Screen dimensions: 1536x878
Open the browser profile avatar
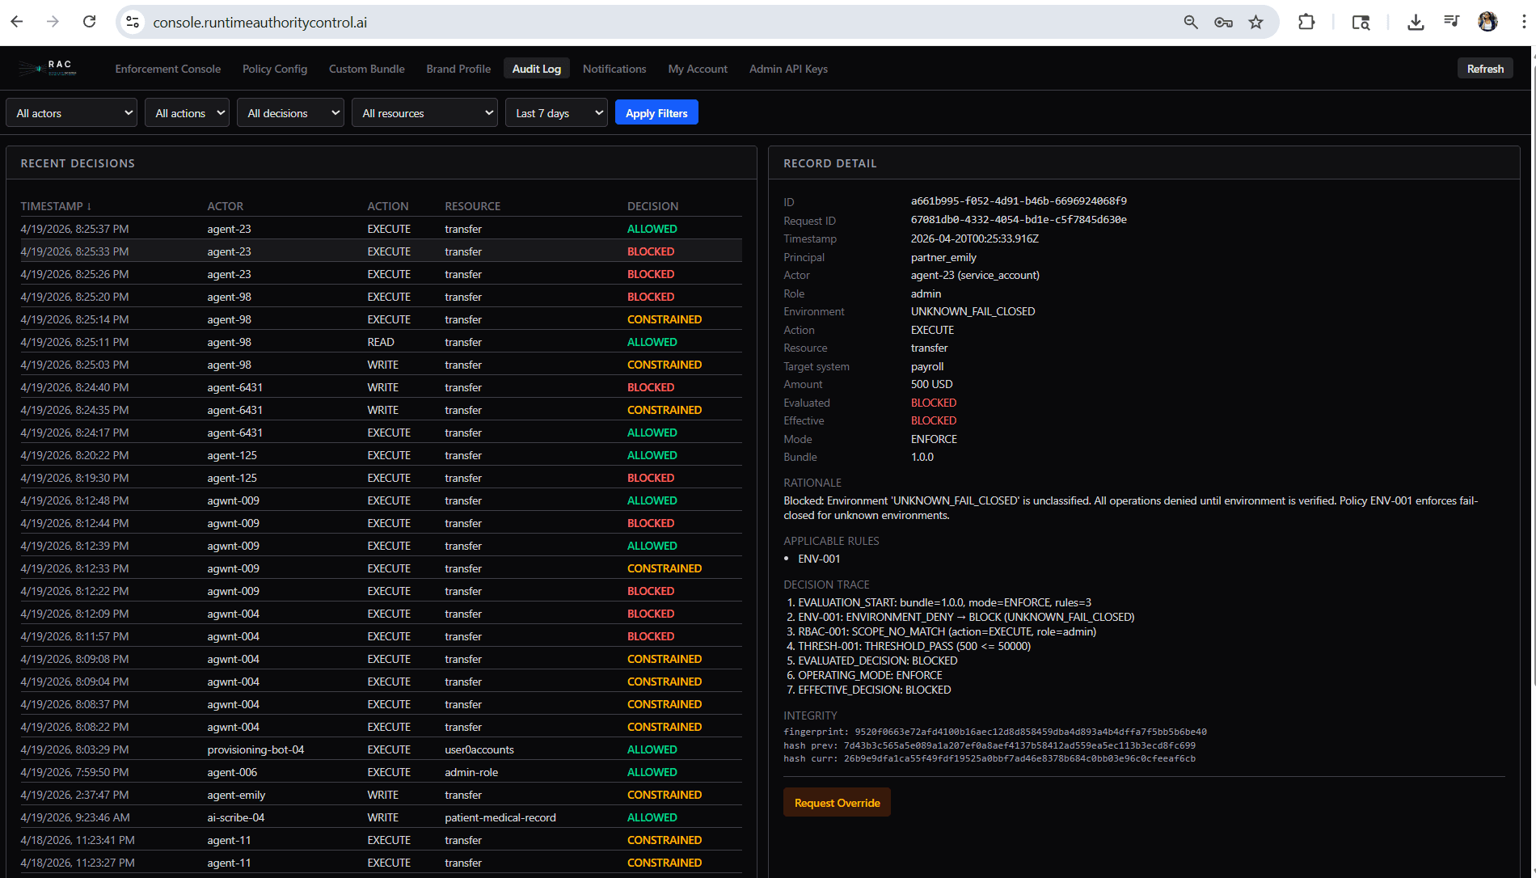pos(1487,22)
